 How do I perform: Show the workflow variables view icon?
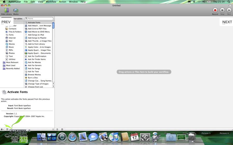pyautogui.click(x=62, y=129)
